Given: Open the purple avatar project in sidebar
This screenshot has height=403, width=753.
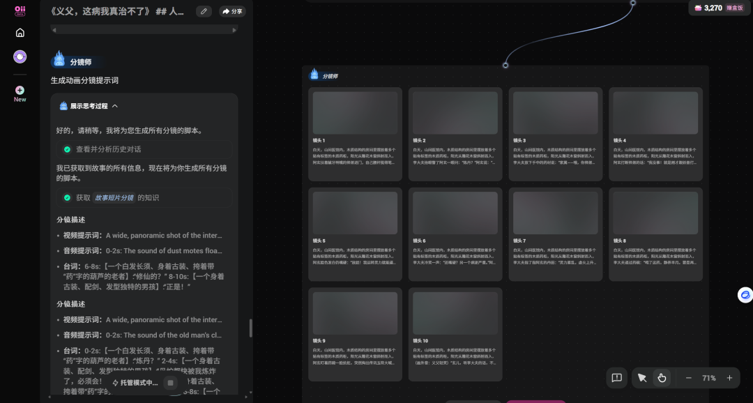Looking at the screenshot, I should click(x=20, y=56).
